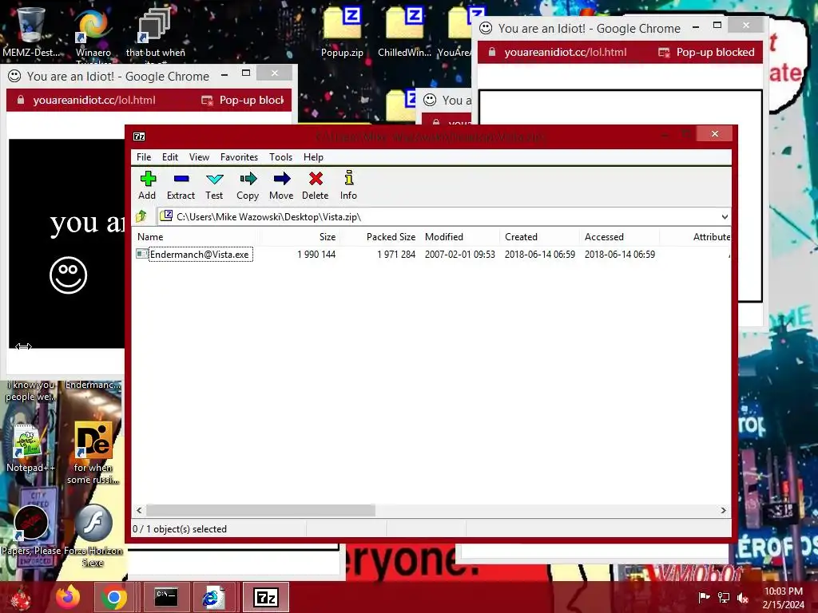
Task: Click Pop-up blocked in right Chrome window
Action: coord(715,52)
